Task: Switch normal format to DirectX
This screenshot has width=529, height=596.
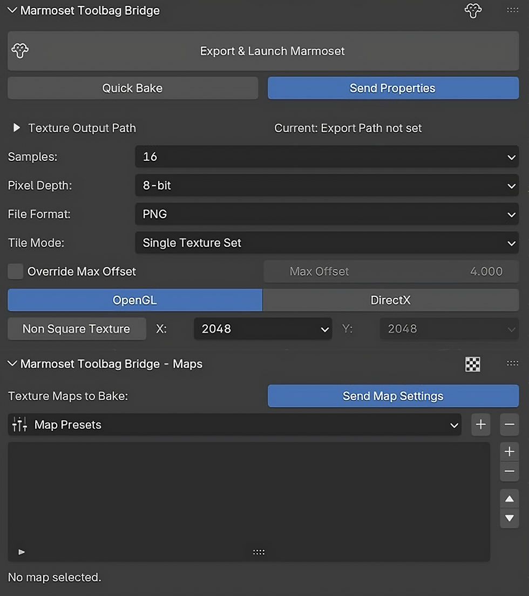Action: point(390,300)
